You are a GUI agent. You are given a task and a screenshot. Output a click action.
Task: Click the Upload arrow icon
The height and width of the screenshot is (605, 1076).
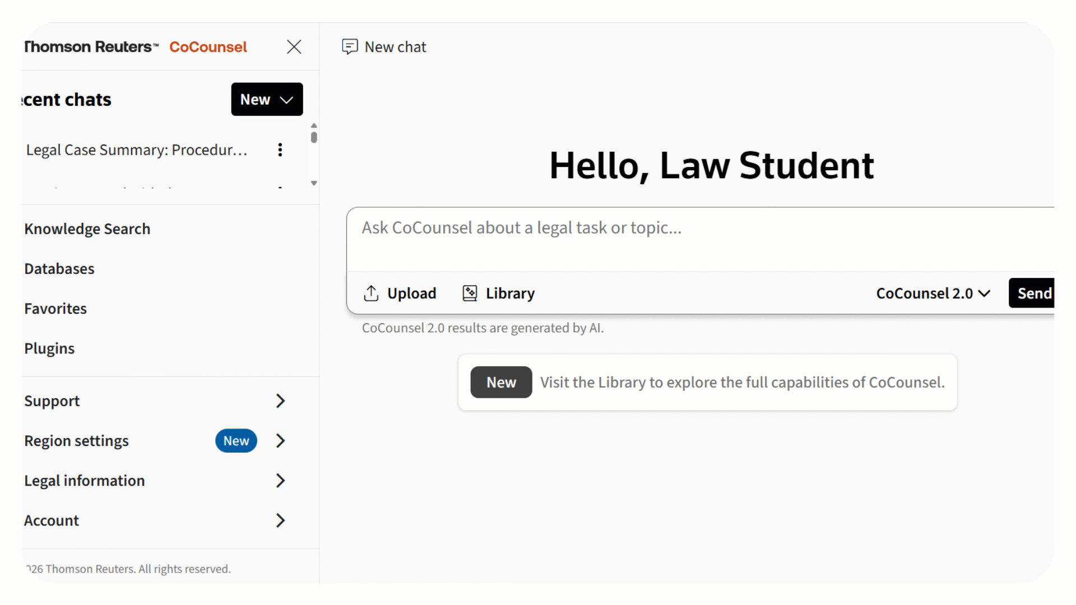point(371,293)
